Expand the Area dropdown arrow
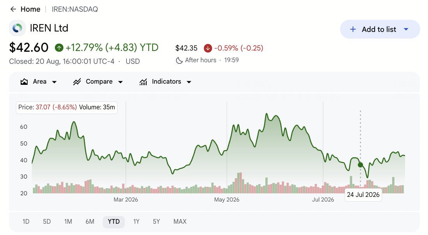 (54, 82)
